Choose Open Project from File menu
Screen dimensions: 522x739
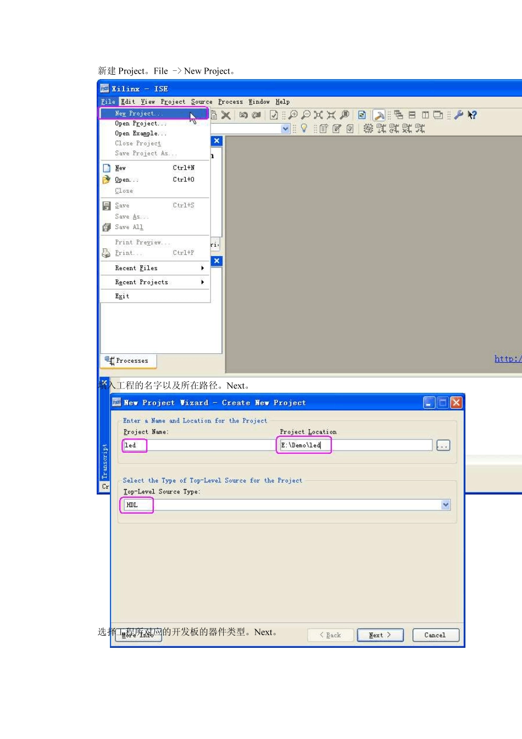coord(155,124)
